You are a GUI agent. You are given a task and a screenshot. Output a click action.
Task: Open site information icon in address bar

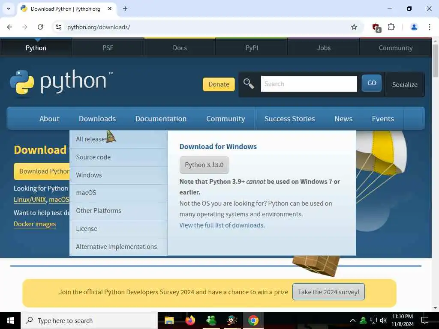click(x=58, y=27)
